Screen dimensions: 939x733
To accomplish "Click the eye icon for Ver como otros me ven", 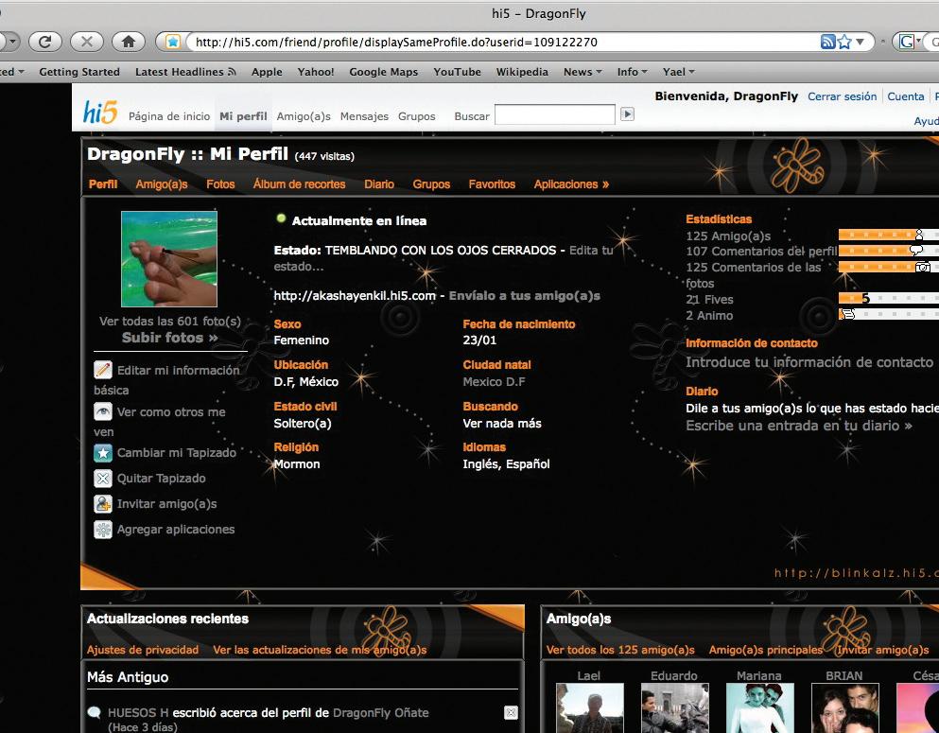I will click(x=103, y=411).
